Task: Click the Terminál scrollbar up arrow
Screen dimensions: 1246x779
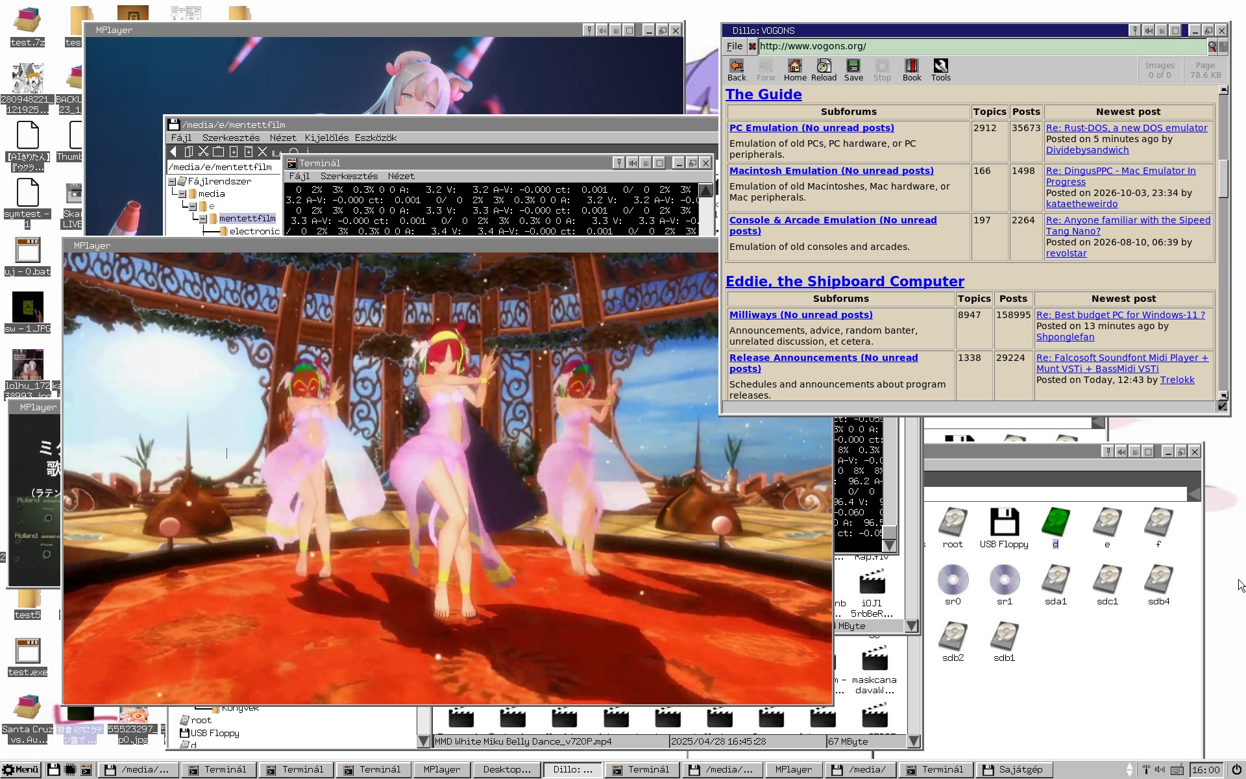Action: click(705, 190)
